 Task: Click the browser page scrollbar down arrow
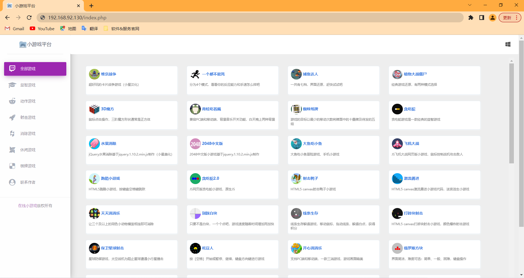click(x=522, y=275)
